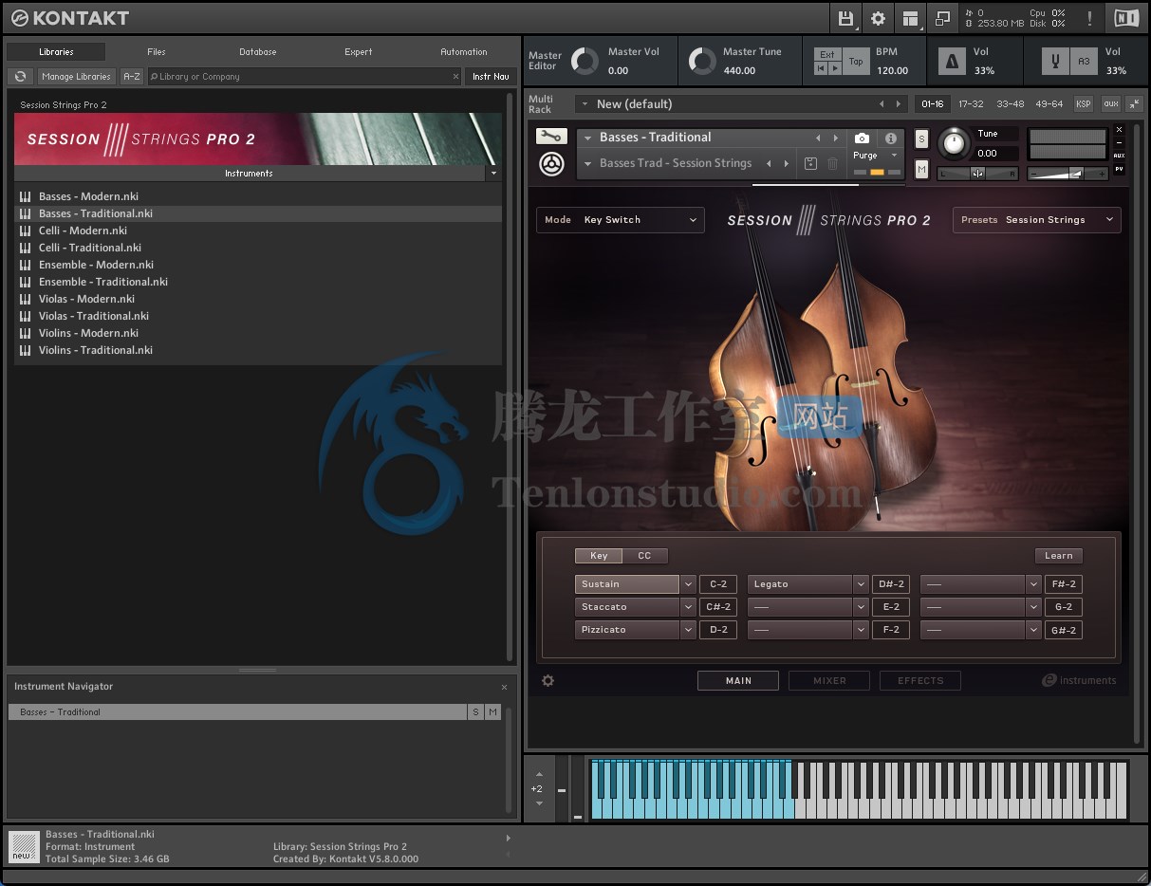Open instrument edit mode with wrench icon
Image resolution: width=1151 pixels, height=886 pixels.
click(551, 137)
